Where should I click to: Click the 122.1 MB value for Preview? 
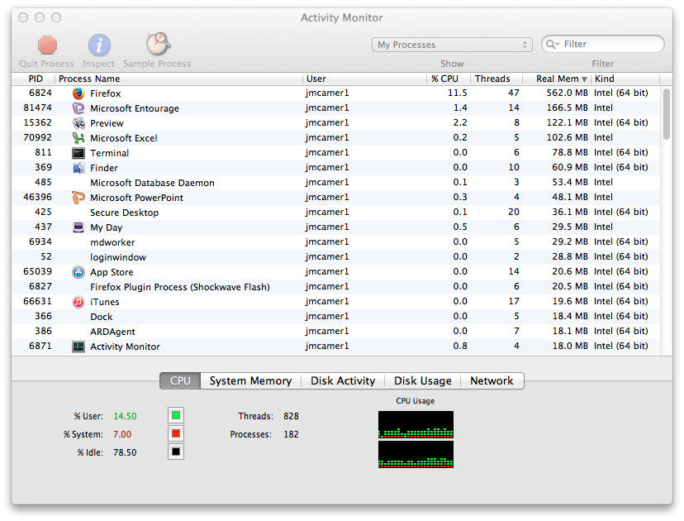(567, 122)
